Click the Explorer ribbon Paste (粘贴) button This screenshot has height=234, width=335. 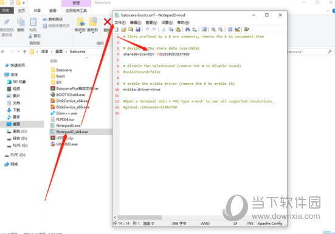click(x=33, y=25)
